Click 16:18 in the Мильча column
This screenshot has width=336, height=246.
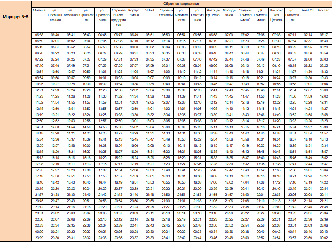pyautogui.click(x=39, y=152)
